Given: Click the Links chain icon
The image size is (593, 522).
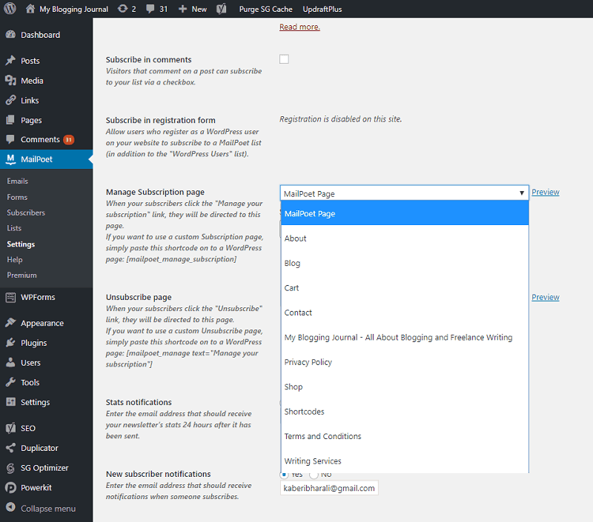Looking at the screenshot, I should 10,100.
